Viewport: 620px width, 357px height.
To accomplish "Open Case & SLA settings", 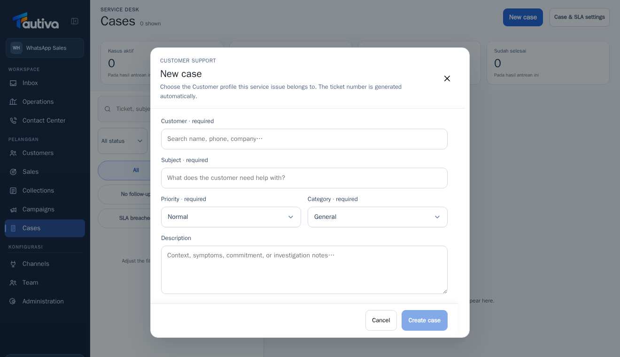I will click(x=580, y=17).
